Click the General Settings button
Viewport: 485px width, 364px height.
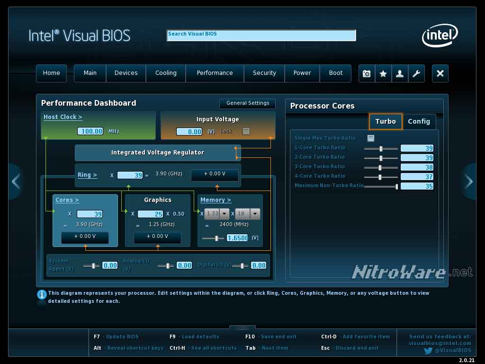tap(247, 103)
